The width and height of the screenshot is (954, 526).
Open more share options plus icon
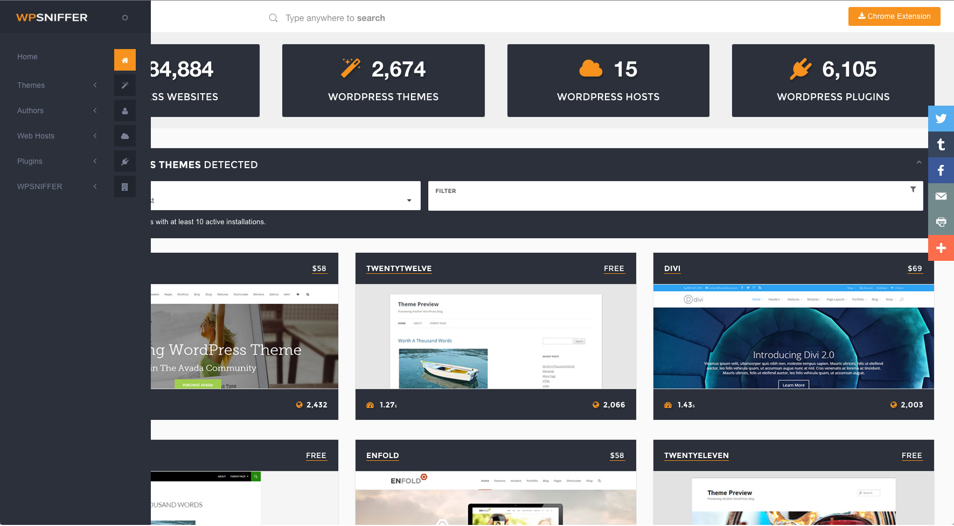941,248
